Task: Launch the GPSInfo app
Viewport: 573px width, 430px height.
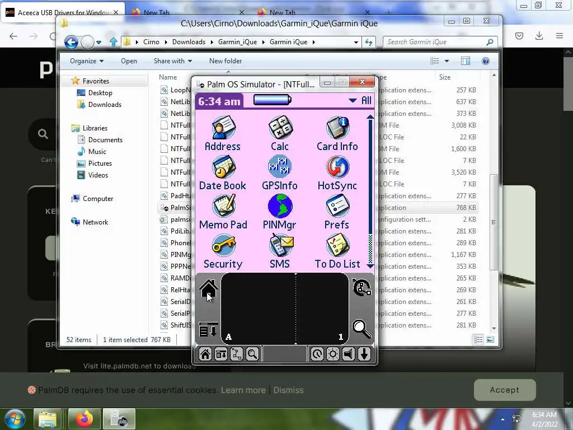Action: coord(280,172)
